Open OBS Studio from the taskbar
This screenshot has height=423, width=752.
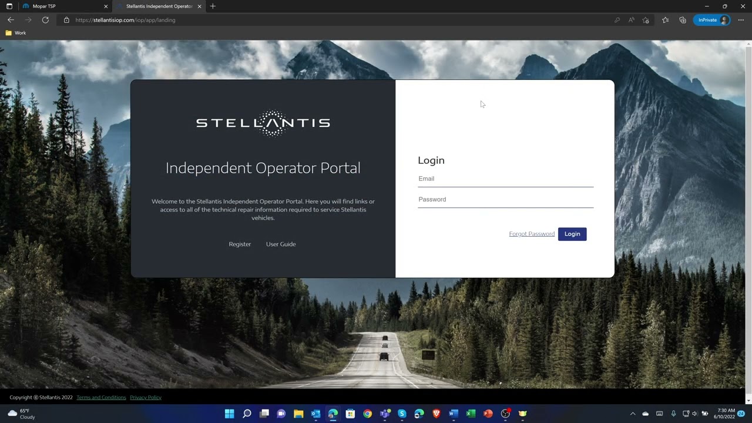(x=505, y=414)
